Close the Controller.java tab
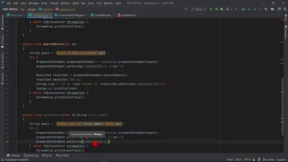The height and width of the screenshot is (162, 288). (113, 15)
